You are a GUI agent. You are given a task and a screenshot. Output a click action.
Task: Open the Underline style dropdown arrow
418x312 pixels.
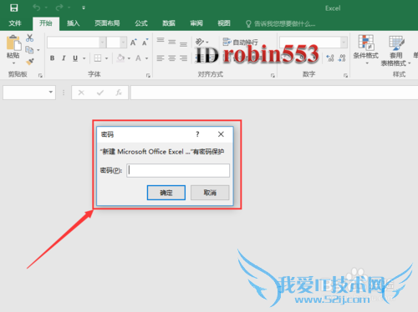click(84, 58)
